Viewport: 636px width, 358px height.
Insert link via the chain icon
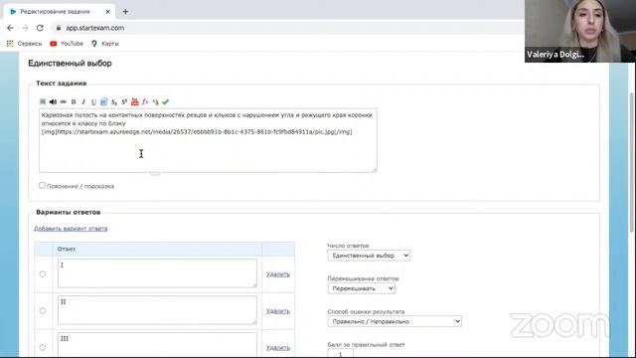(x=64, y=101)
